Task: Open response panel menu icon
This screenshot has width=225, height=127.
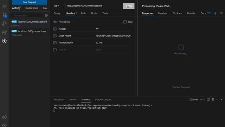Action: [221, 13]
